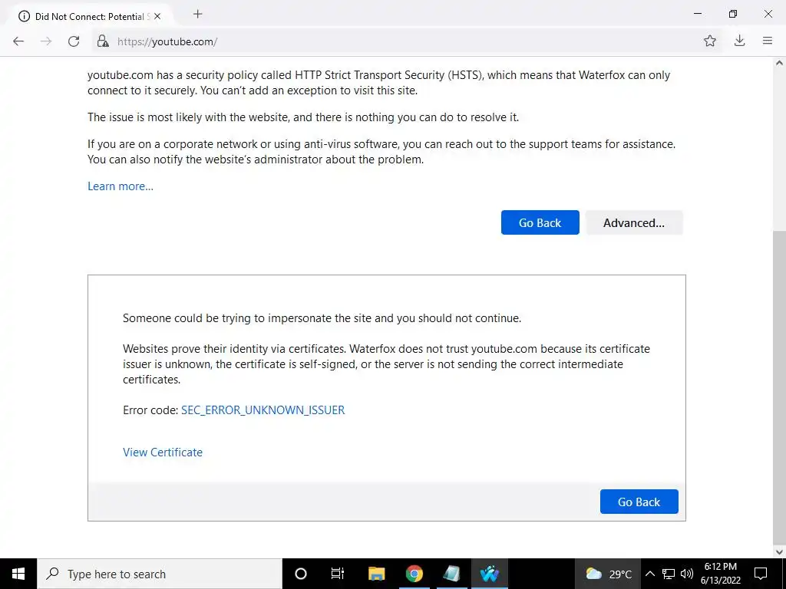Click the taskbar search box
This screenshot has width=786, height=589.
pyautogui.click(x=160, y=574)
